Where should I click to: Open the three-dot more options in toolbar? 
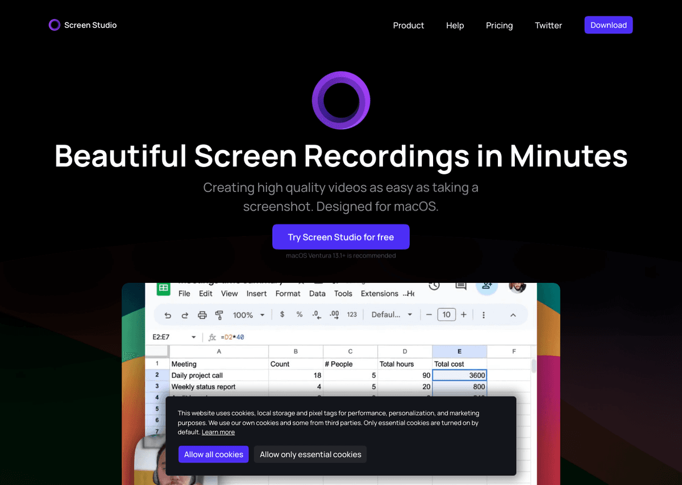484,315
